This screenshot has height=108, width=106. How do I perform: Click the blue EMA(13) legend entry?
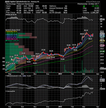(x=11, y=36)
